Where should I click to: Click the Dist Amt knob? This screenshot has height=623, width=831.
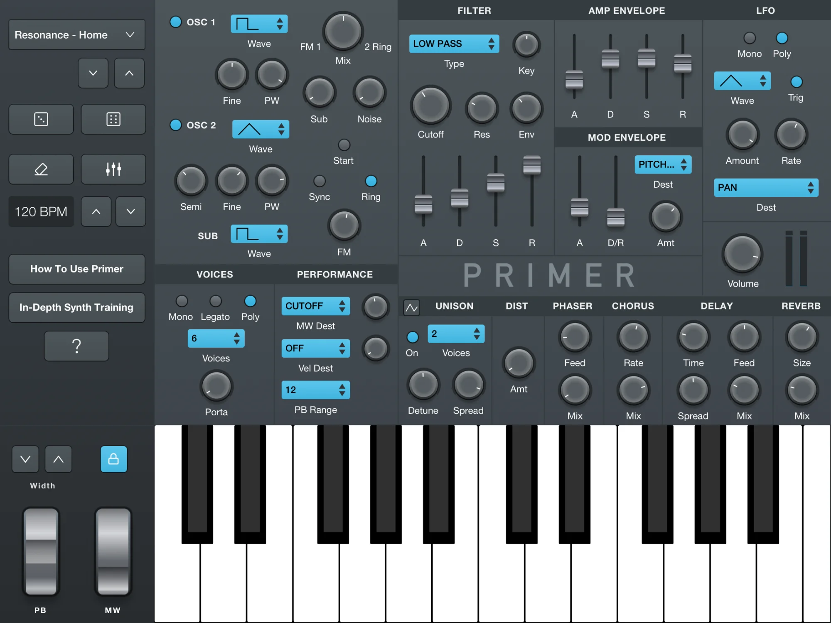point(519,363)
